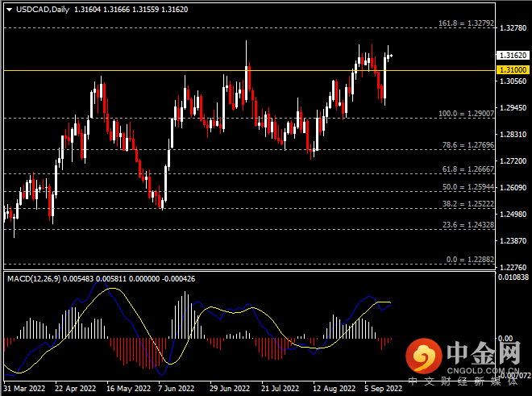Click the OHLC values 1.31604 1.31666 1.31559 1.31620
Image resolution: width=532 pixels, height=396 pixels.
(x=131, y=10)
